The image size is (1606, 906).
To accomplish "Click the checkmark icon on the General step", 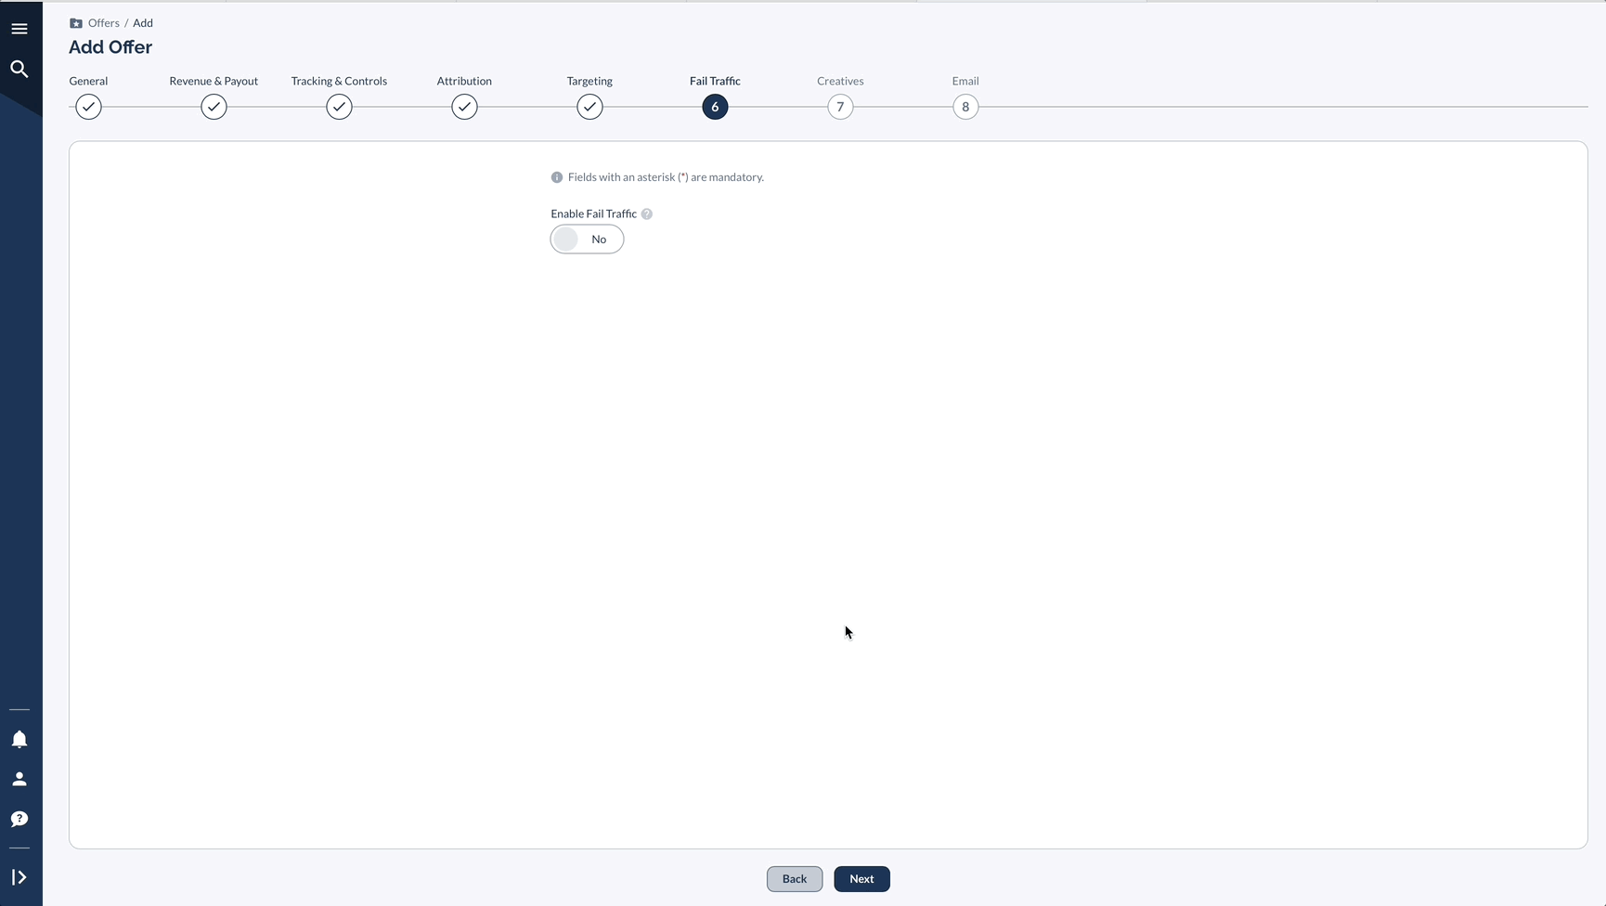I will 88,107.
